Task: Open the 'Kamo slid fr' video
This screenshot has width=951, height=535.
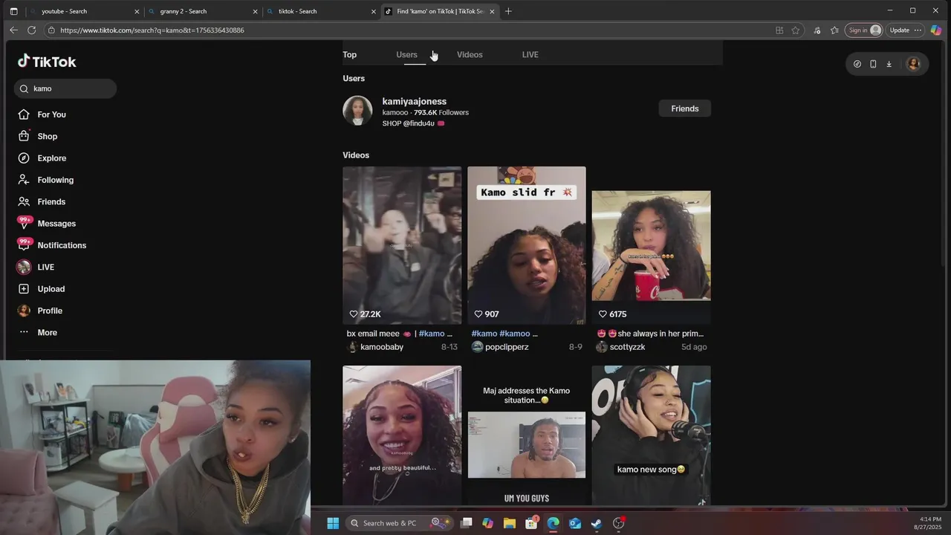Action: click(527, 245)
